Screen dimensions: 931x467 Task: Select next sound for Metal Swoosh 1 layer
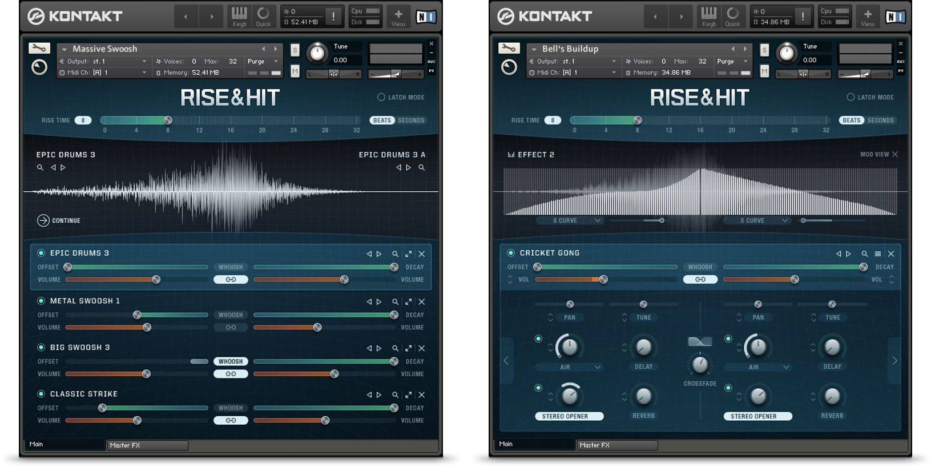point(379,301)
